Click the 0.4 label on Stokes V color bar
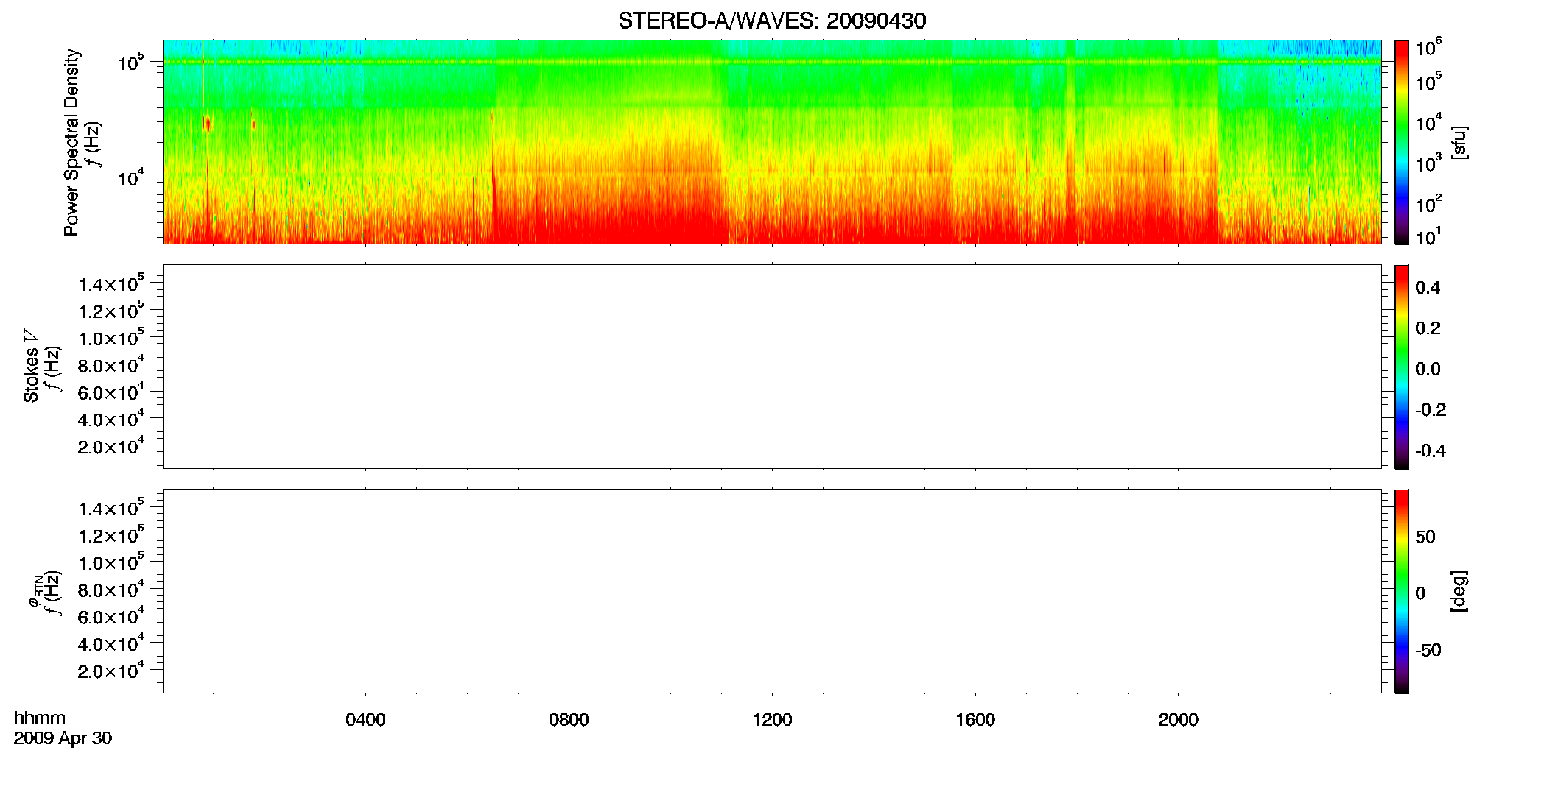The height and width of the screenshot is (795, 1544). tap(1428, 287)
